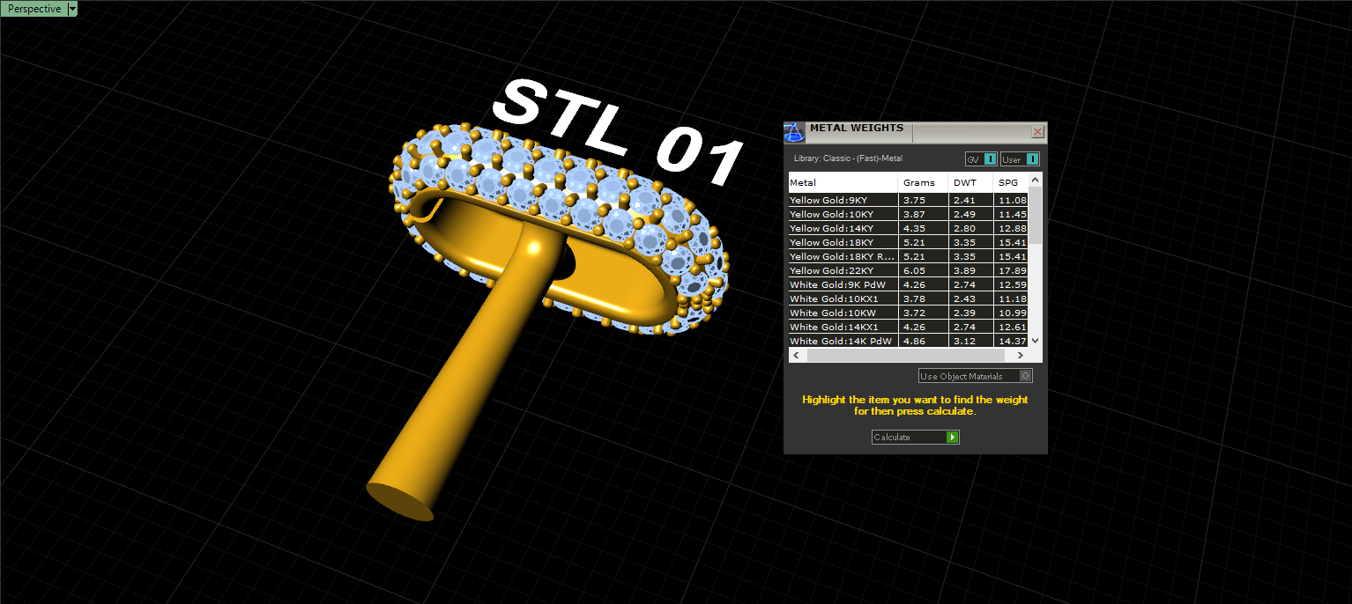Click the Metal Weights scale icon
The image size is (1352, 604).
[x=794, y=132]
